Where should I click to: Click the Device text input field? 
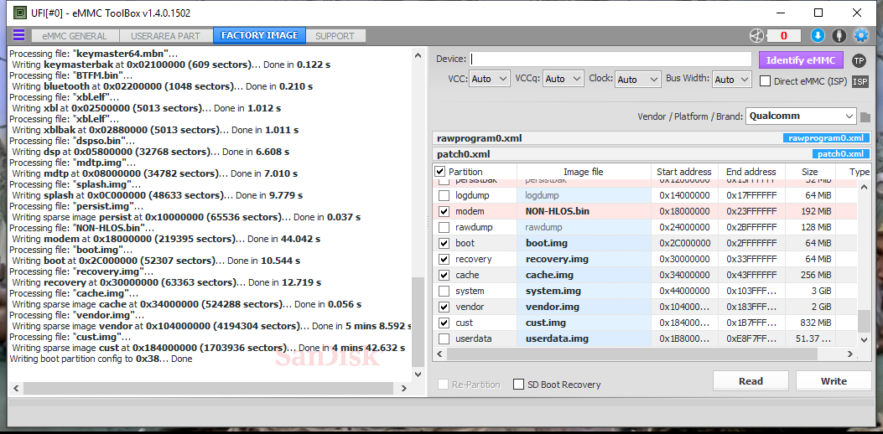pyautogui.click(x=610, y=59)
